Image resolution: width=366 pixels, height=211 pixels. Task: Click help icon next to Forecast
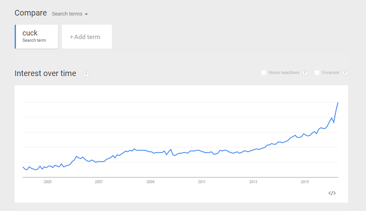345,73
